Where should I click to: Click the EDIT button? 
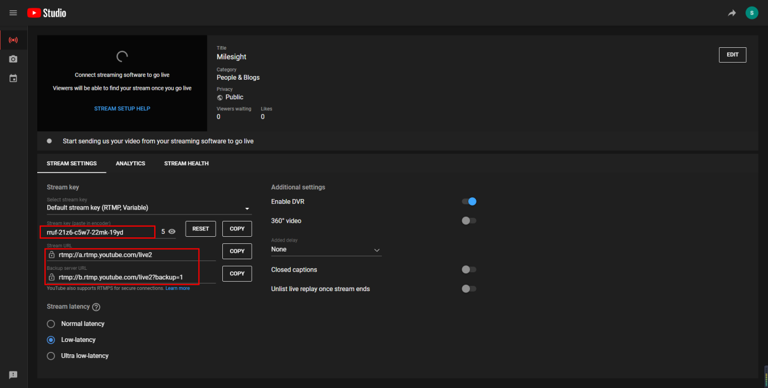coord(733,55)
